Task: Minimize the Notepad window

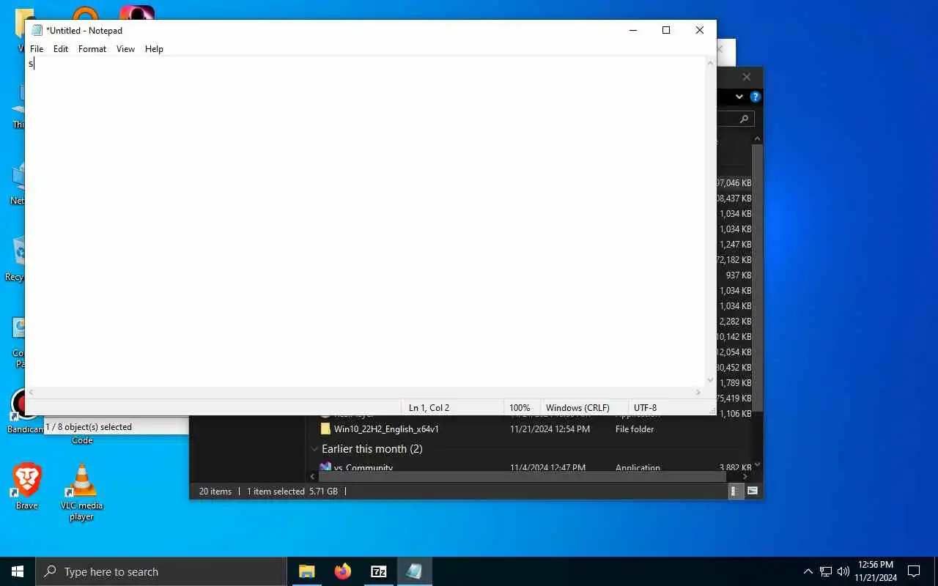Action: (633, 30)
